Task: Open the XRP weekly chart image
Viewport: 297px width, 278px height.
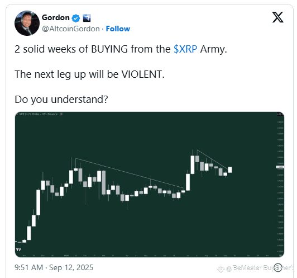Action: point(150,185)
